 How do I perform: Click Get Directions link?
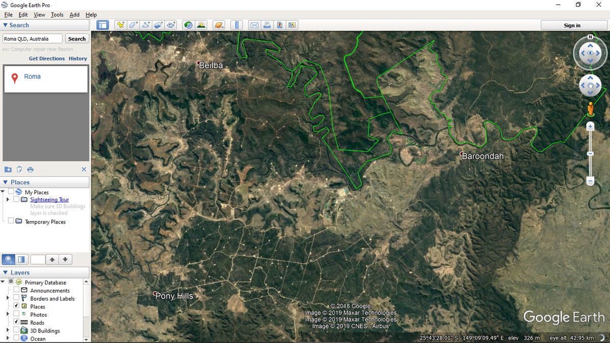tap(47, 58)
